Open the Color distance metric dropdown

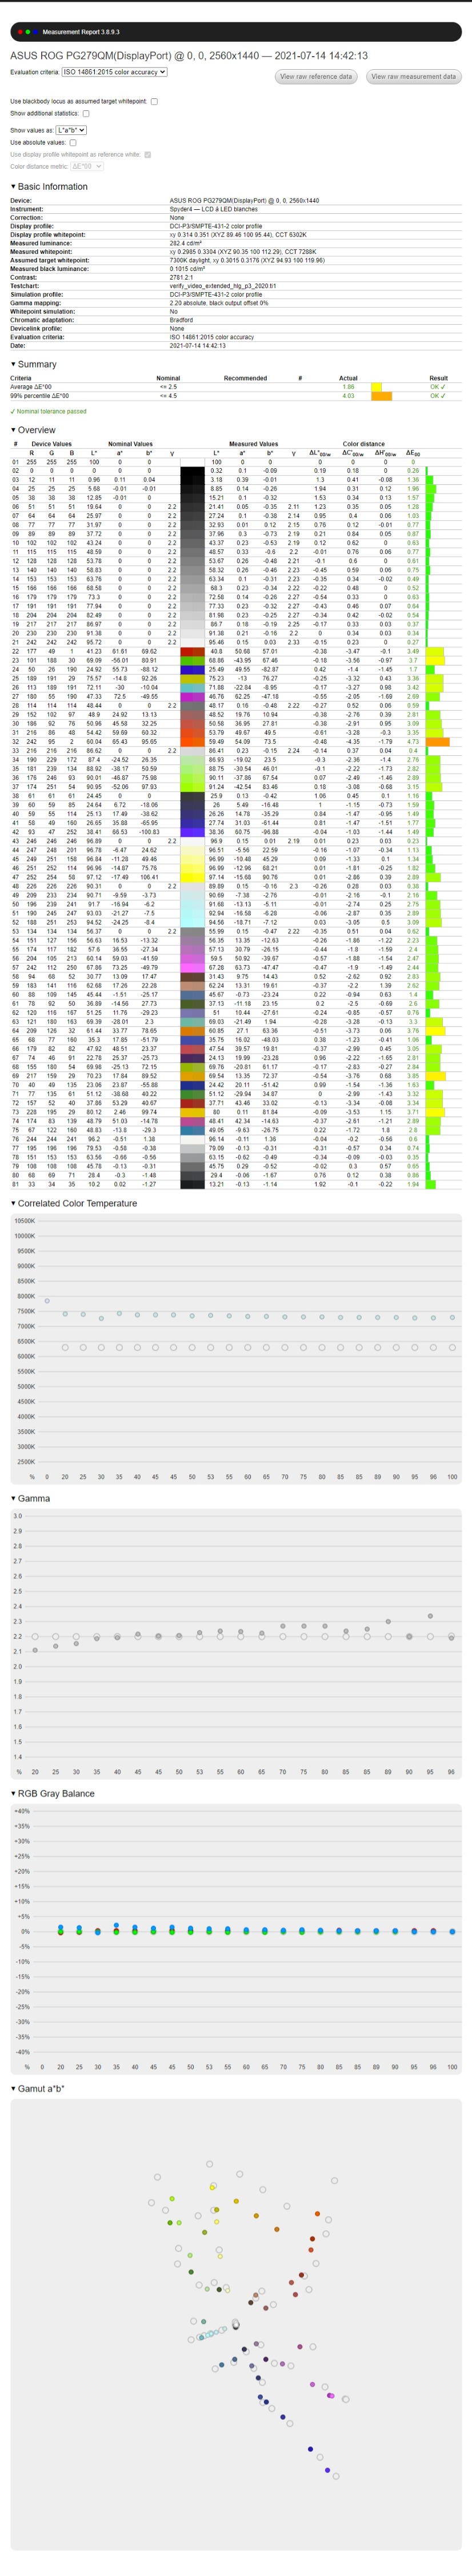pyautogui.click(x=87, y=166)
